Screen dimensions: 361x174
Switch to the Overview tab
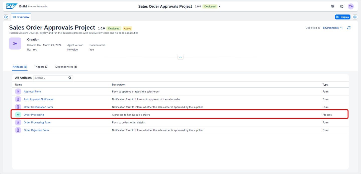coord(21,17)
